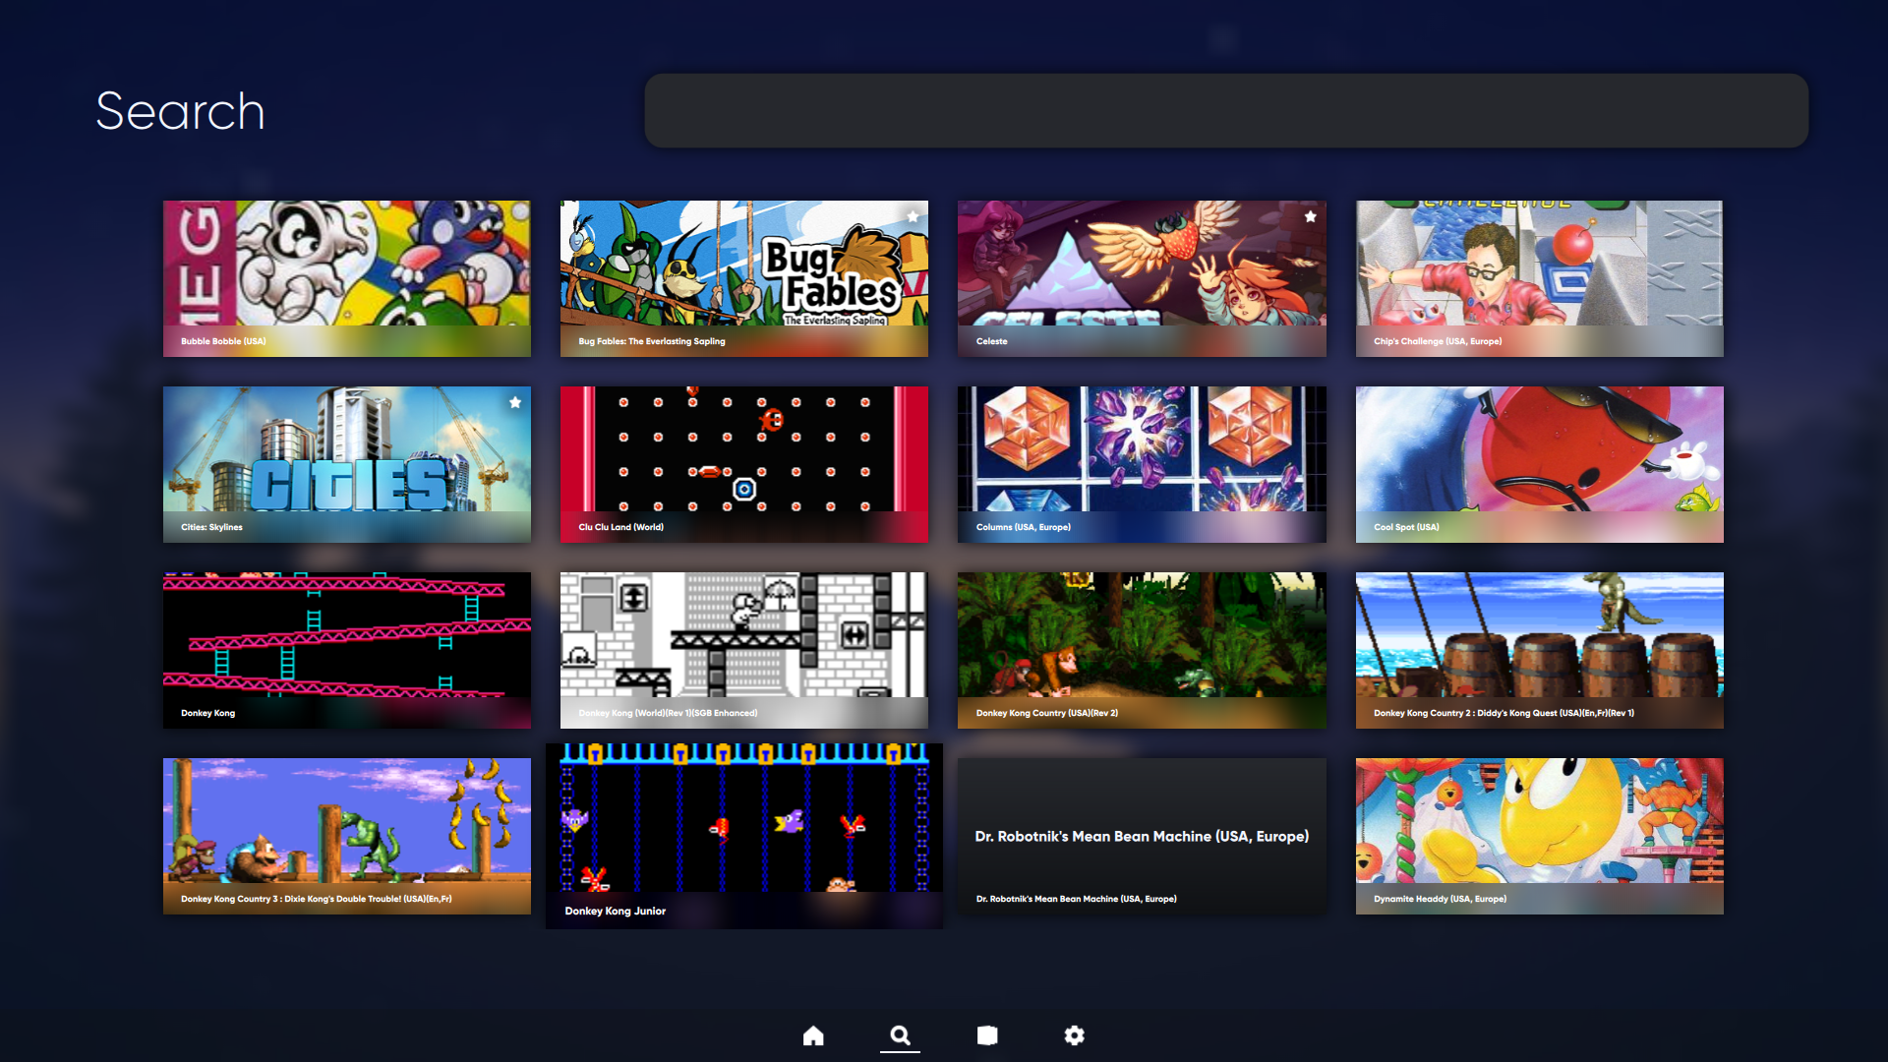Toggle favorite star on Celeste tile
This screenshot has width=1888, height=1062.
pyautogui.click(x=1310, y=216)
